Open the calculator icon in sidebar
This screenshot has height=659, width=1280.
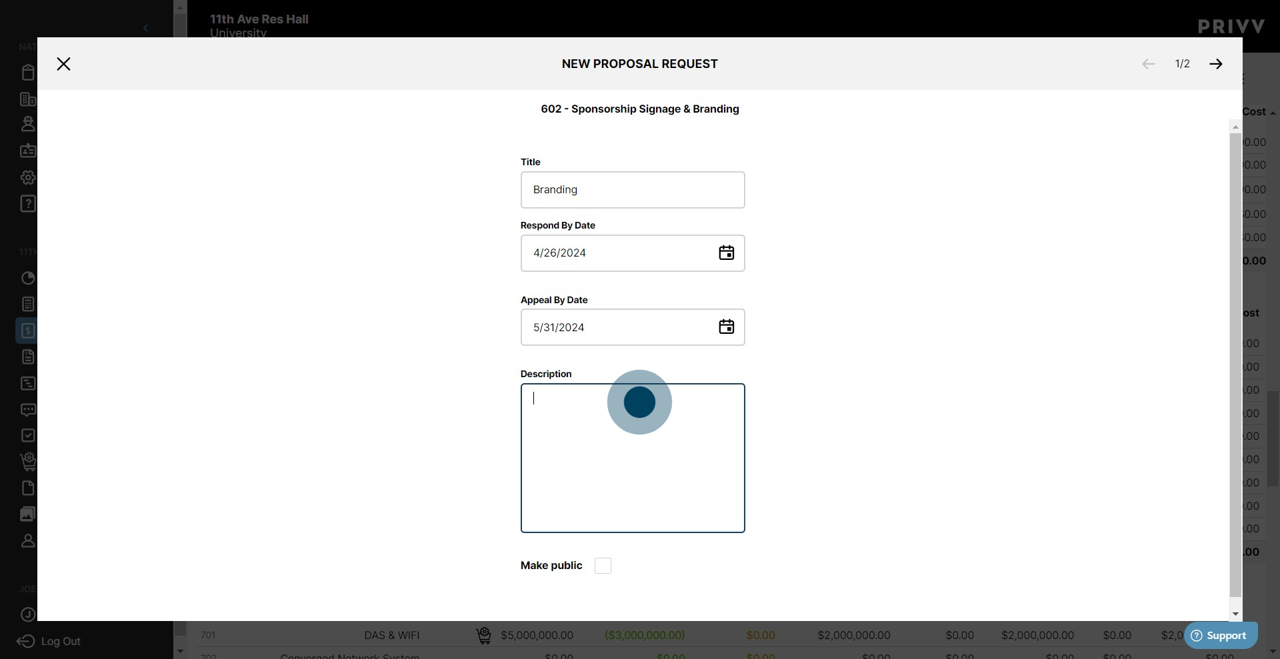28,305
